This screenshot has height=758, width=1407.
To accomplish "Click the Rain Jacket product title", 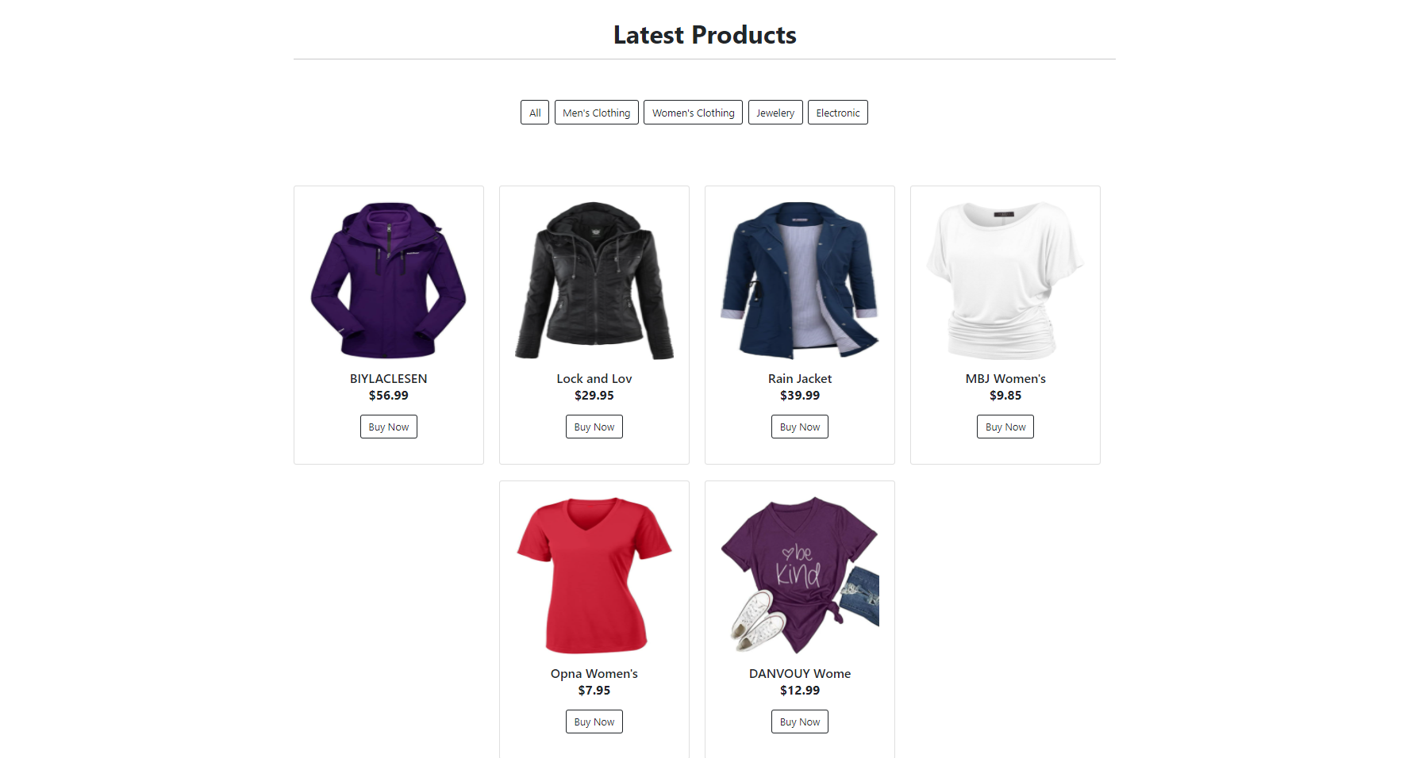I will tap(800, 379).
